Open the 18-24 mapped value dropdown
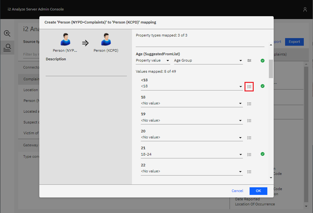Image resolution: width=313 pixels, height=213 pixels. [192, 155]
